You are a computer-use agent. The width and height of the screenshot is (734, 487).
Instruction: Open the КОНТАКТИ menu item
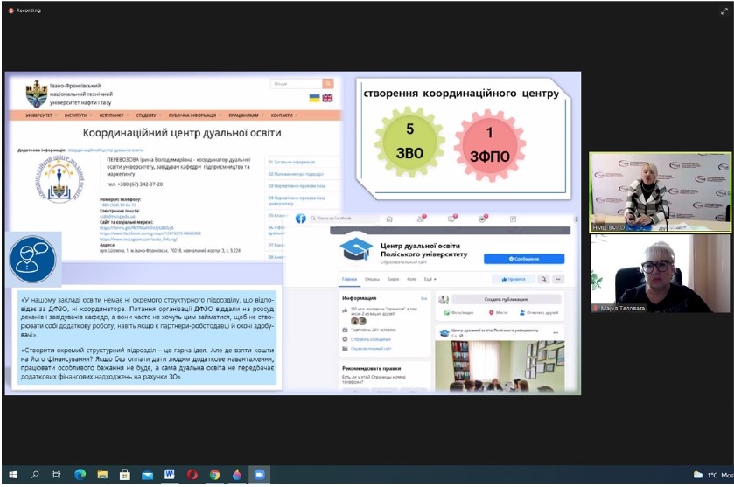tap(283, 115)
